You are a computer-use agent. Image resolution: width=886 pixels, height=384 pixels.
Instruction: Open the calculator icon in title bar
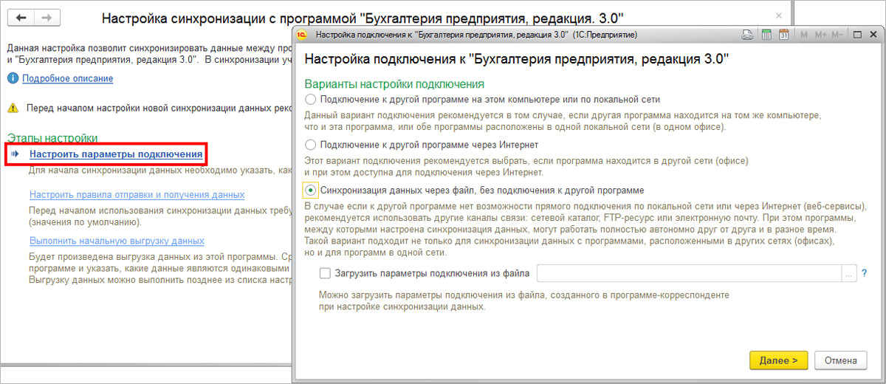(x=766, y=34)
